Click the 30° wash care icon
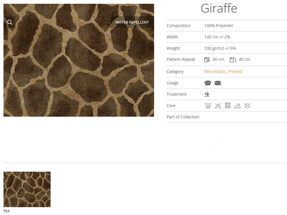 208,106
